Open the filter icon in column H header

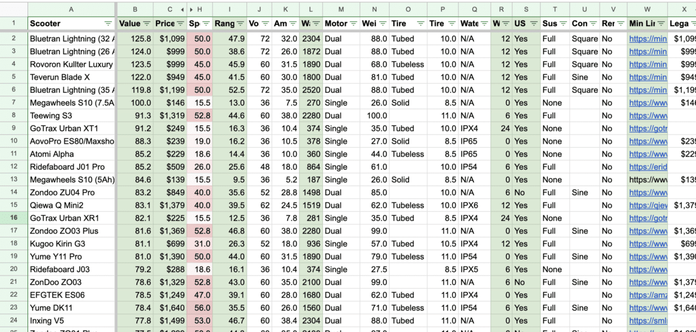pos(206,24)
